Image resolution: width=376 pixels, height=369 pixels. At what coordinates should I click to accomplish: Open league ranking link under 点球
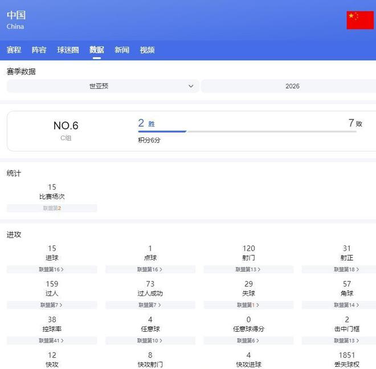pyautogui.click(x=150, y=269)
